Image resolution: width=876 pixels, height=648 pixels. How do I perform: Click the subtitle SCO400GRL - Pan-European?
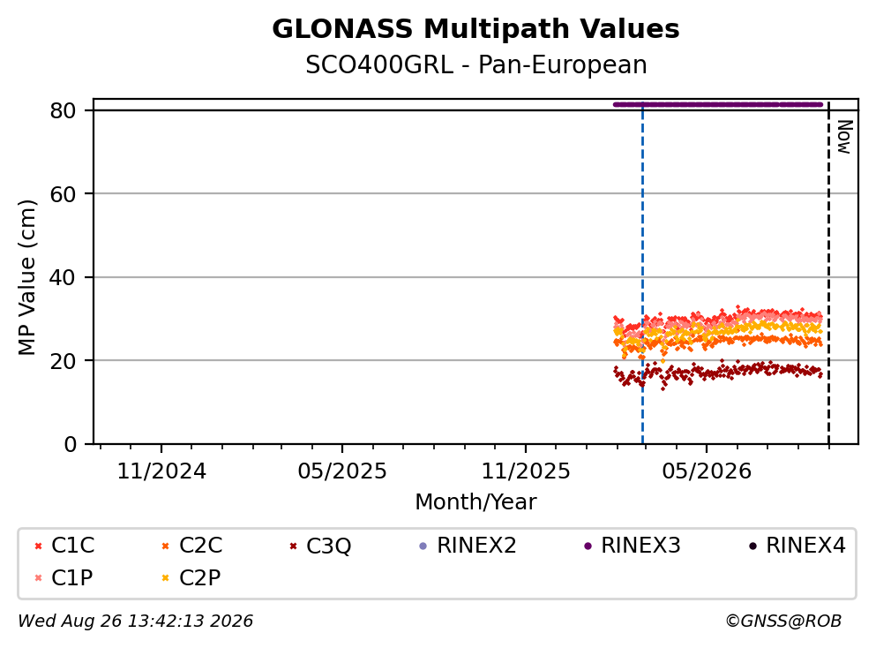[476, 64]
